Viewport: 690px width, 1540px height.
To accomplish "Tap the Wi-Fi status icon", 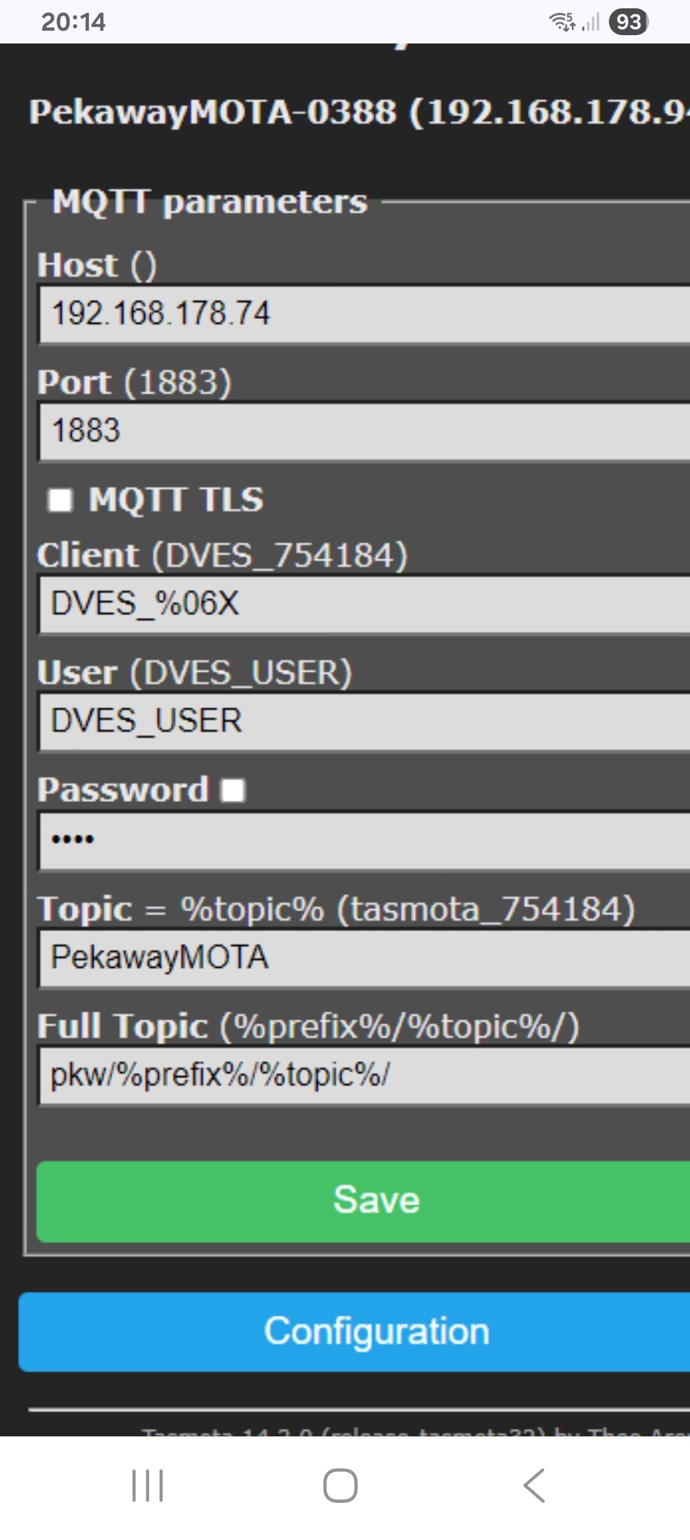I will click(x=562, y=22).
